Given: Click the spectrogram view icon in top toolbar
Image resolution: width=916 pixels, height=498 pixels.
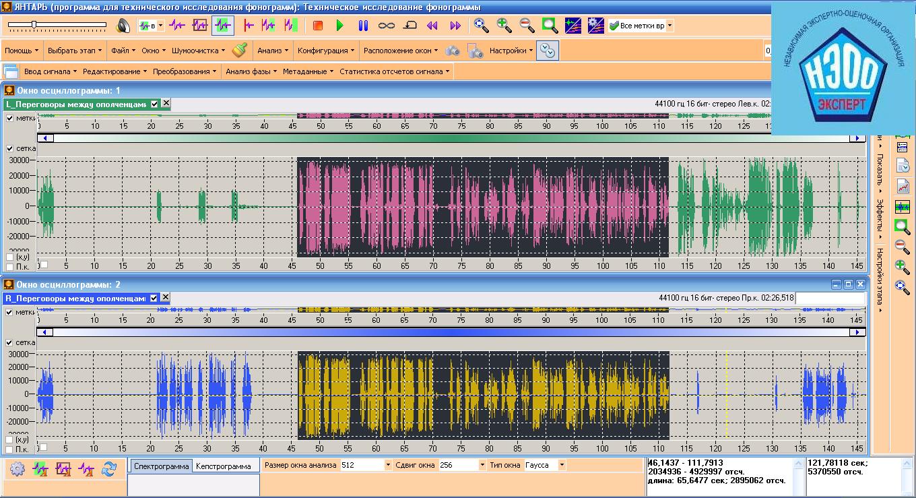Looking at the screenshot, I should click(573, 26).
